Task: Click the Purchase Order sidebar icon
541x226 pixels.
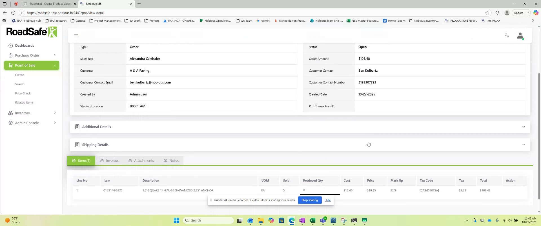Action: pyautogui.click(x=10, y=55)
